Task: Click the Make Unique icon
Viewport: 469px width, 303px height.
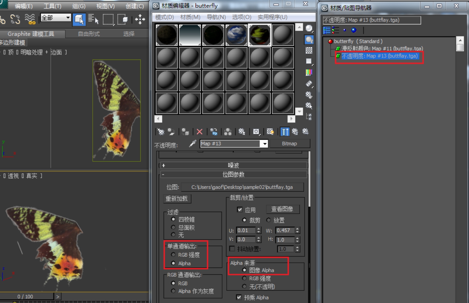Action: tap(228, 132)
